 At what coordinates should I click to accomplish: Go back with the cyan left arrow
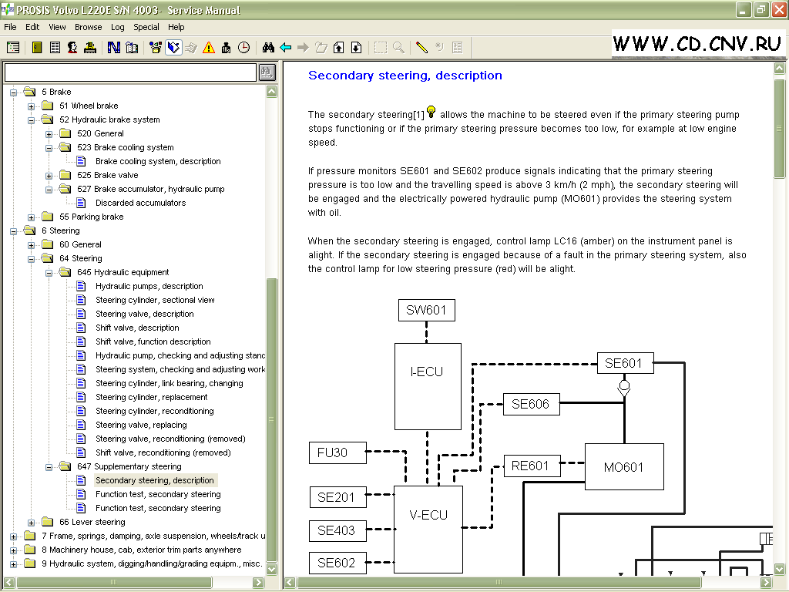pyautogui.click(x=286, y=48)
